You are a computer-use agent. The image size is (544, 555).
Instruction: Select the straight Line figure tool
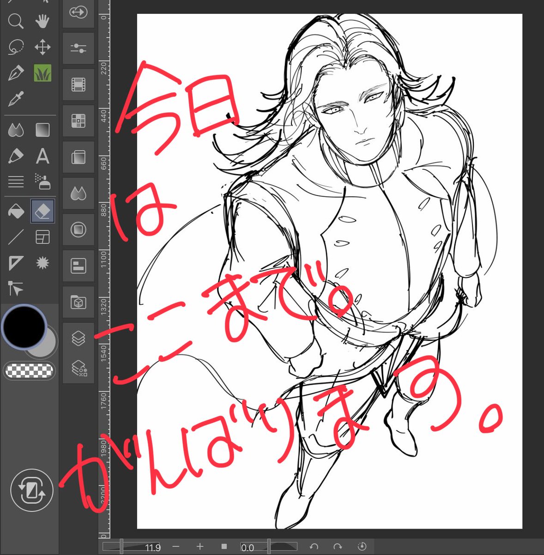pos(16,237)
